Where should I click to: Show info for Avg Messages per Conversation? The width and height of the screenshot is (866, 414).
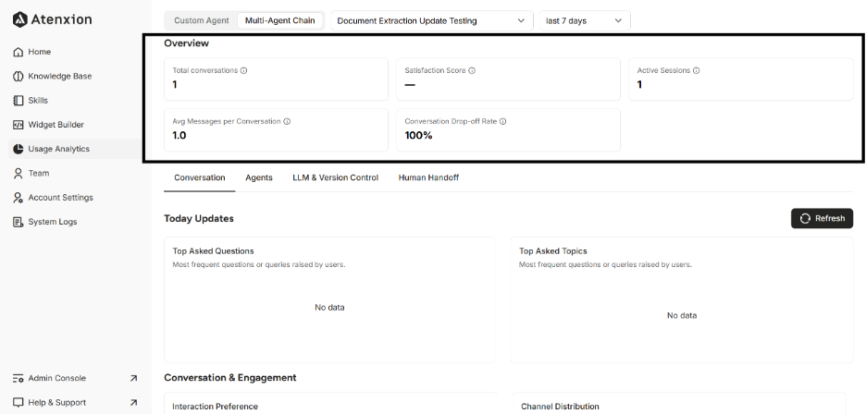tap(287, 121)
